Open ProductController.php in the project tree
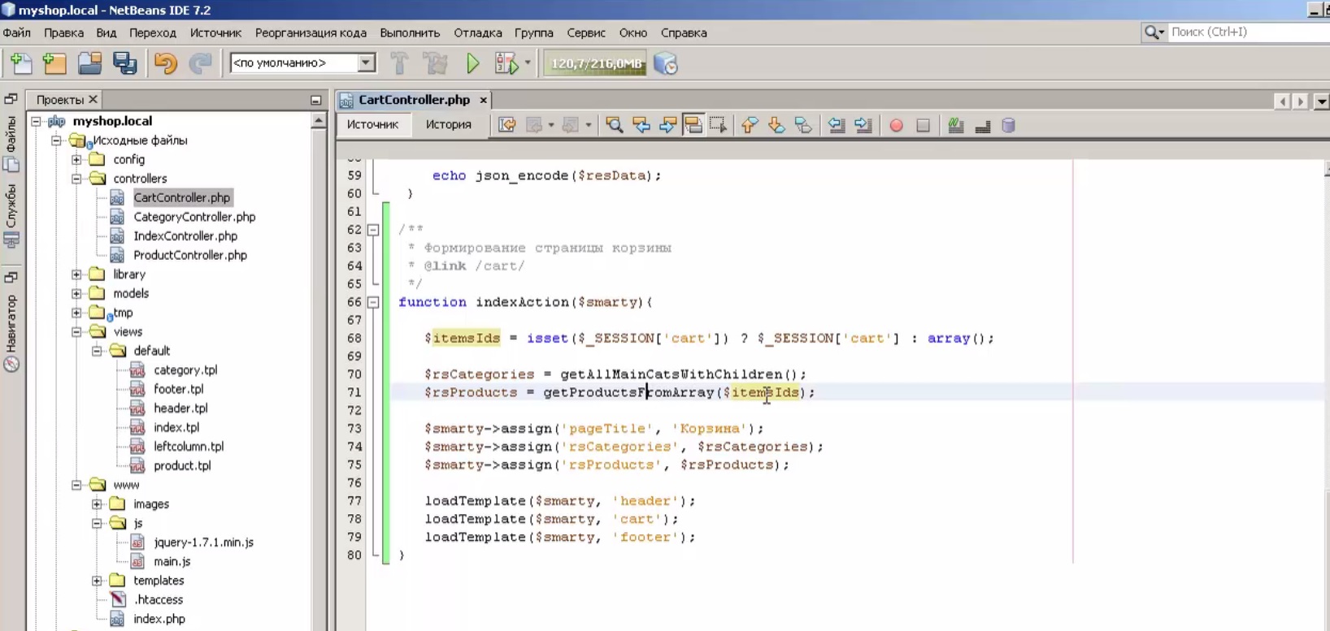1330x631 pixels. (189, 255)
